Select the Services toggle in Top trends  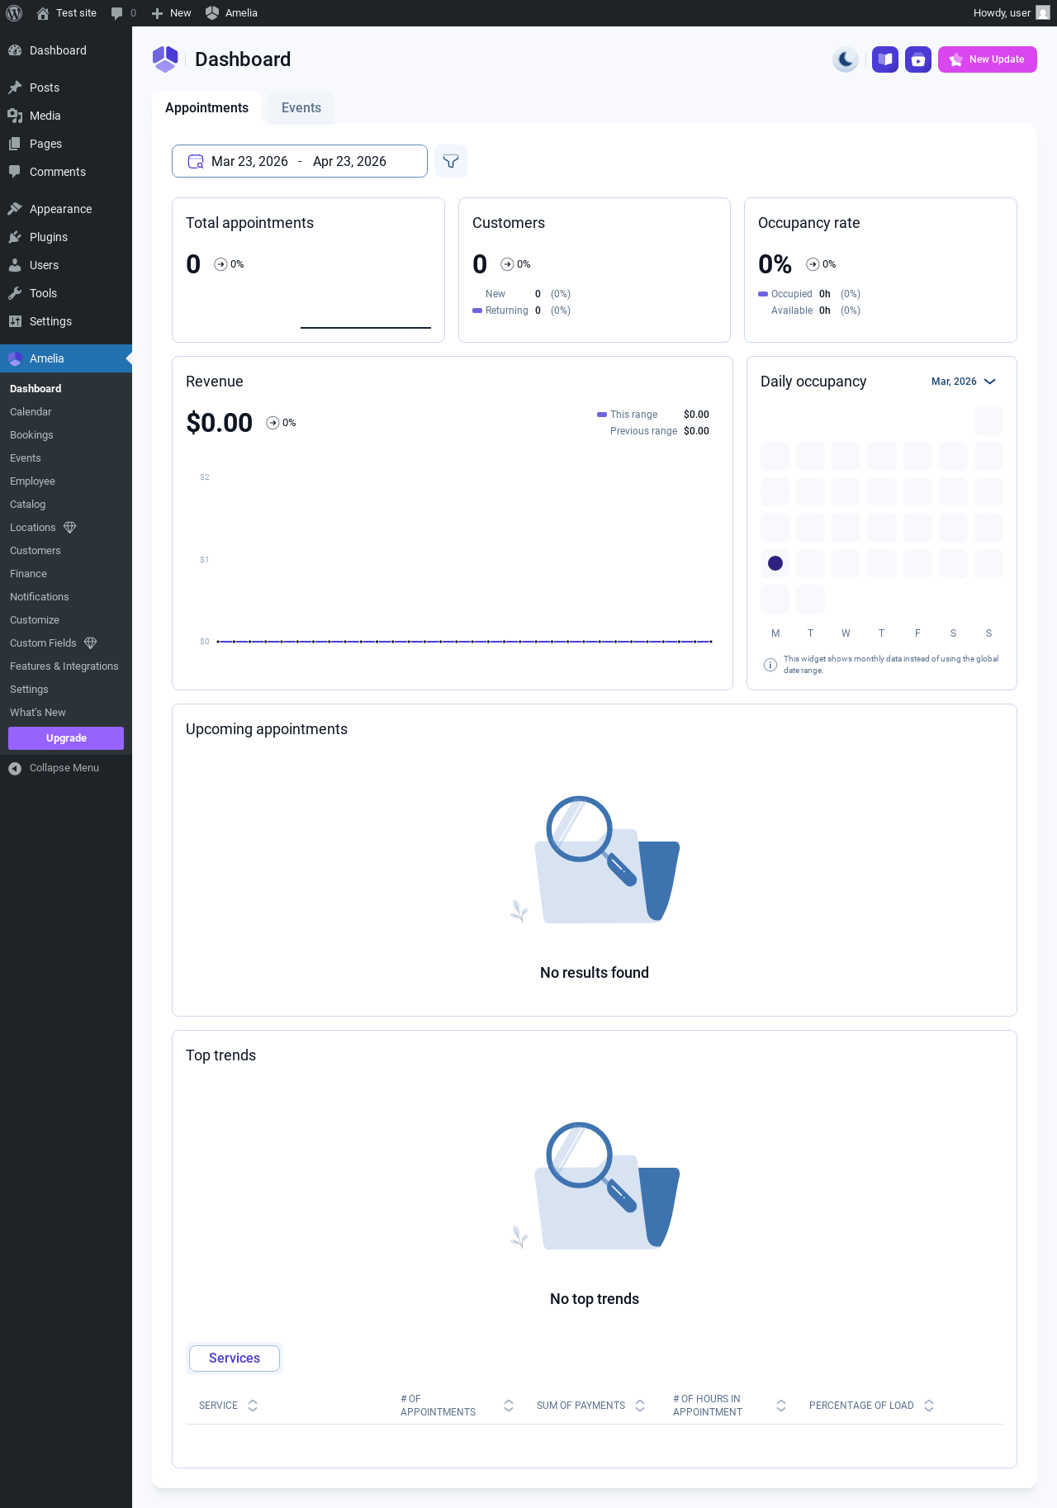(x=235, y=1359)
